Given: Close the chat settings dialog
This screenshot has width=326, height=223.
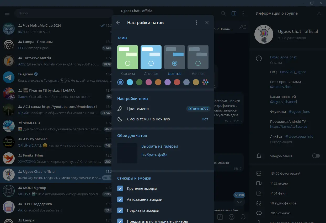Looking at the screenshot, I should pos(207,23).
